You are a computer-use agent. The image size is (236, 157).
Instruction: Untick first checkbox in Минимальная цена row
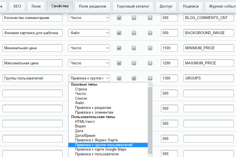click(119, 48)
